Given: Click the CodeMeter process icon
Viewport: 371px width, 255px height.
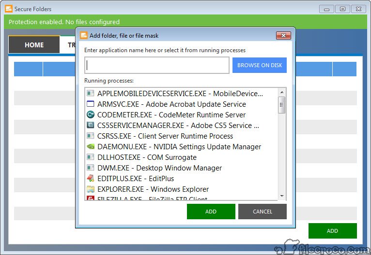Looking at the screenshot, I should tap(91, 114).
